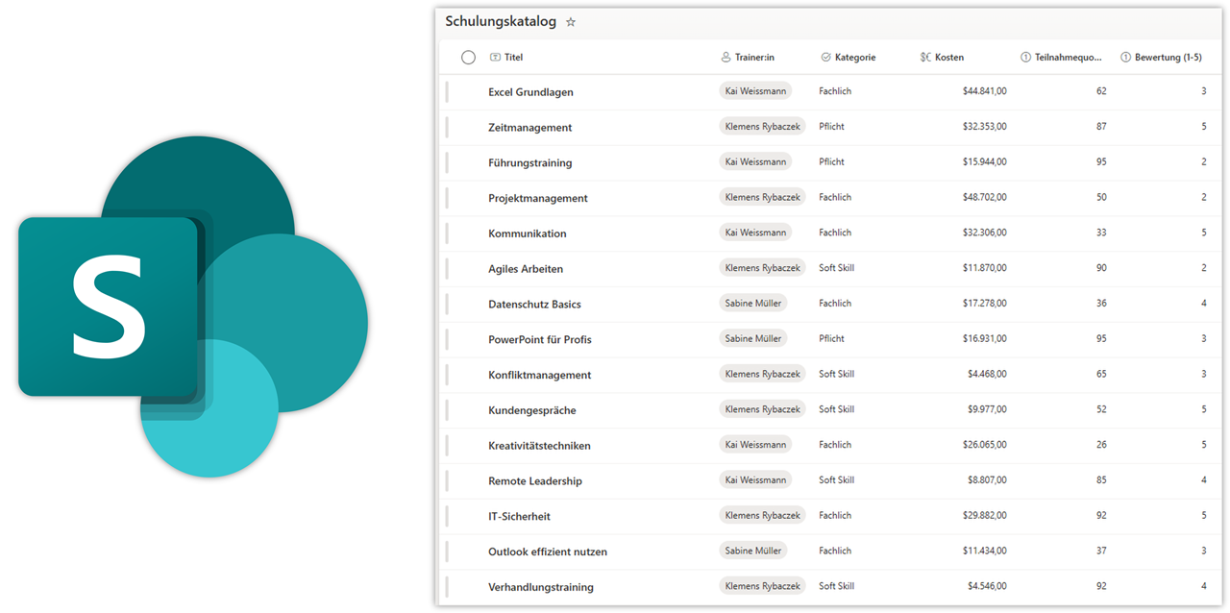Click the favorite star next to Schulungskatalog
The image size is (1230, 613).
pyautogui.click(x=571, y=22)
